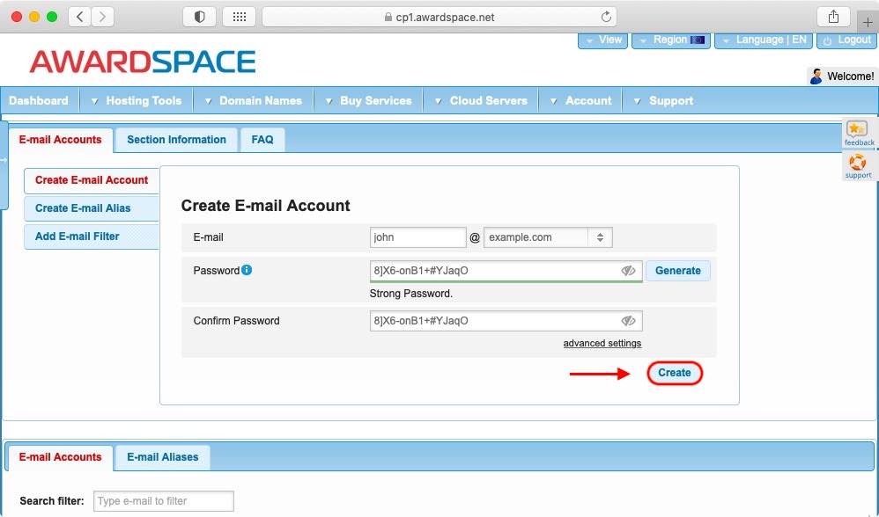Switch to the FAQ tab
This screenshot has height=517, width=879.
coord(262,139)
